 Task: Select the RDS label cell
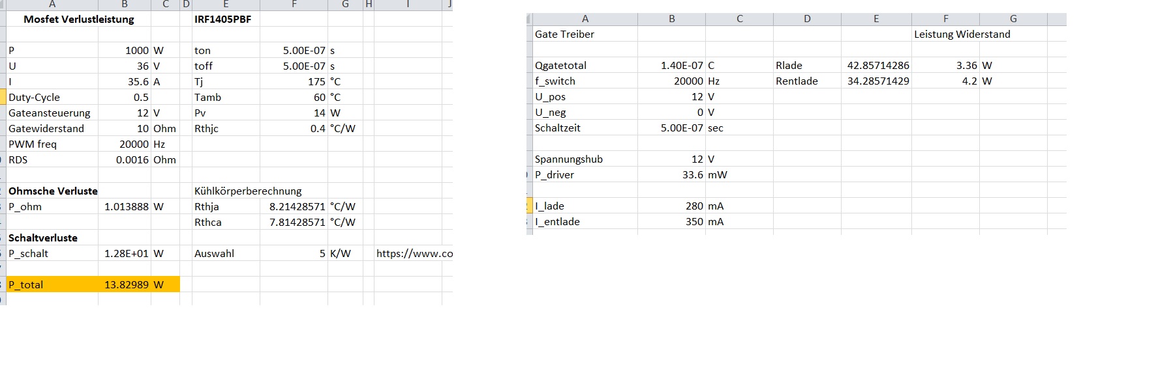tap(52, 159)
